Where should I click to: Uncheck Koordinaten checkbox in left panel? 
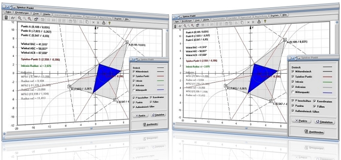point(151,98)
